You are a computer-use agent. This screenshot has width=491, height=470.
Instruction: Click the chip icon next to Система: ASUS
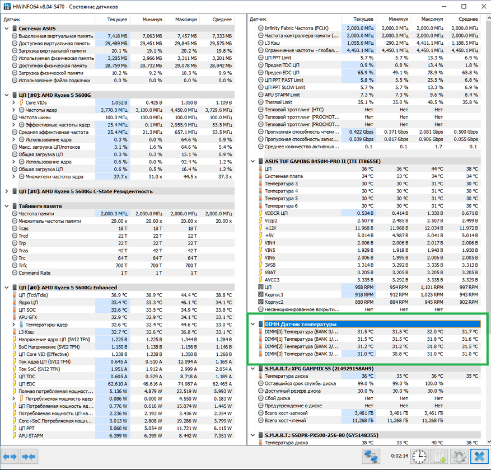(15, 29)
